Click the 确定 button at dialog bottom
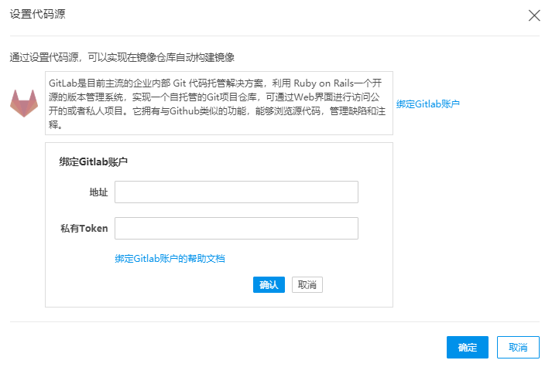 [x=467, y=348]
